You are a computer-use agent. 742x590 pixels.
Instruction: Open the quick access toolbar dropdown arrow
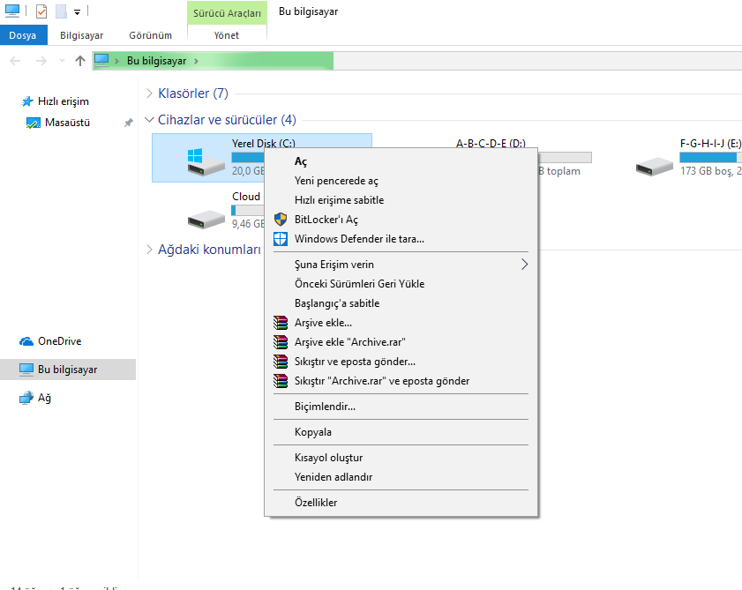[77, 12]
